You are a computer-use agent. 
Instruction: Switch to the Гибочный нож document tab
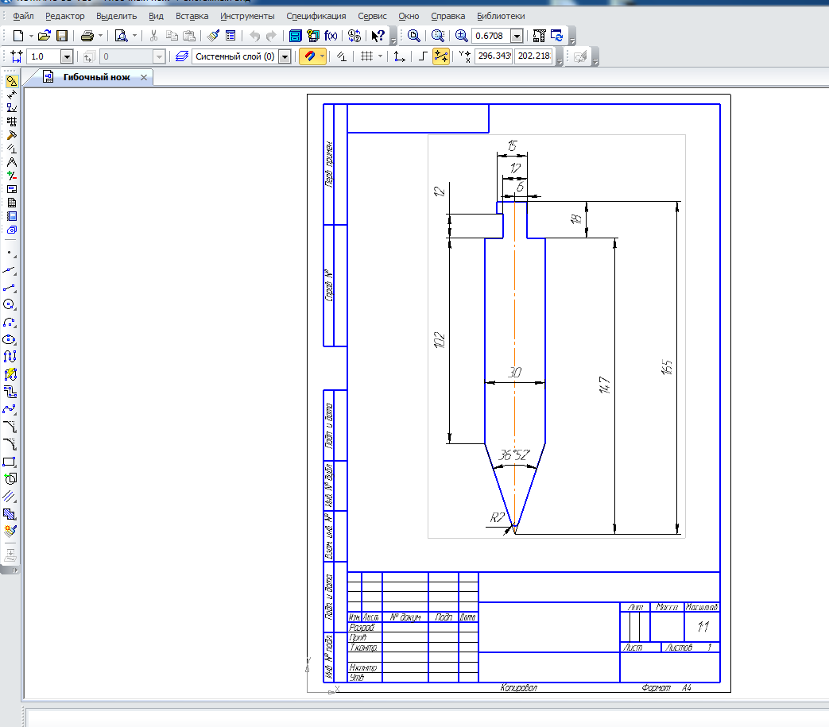tap(95, 77)
